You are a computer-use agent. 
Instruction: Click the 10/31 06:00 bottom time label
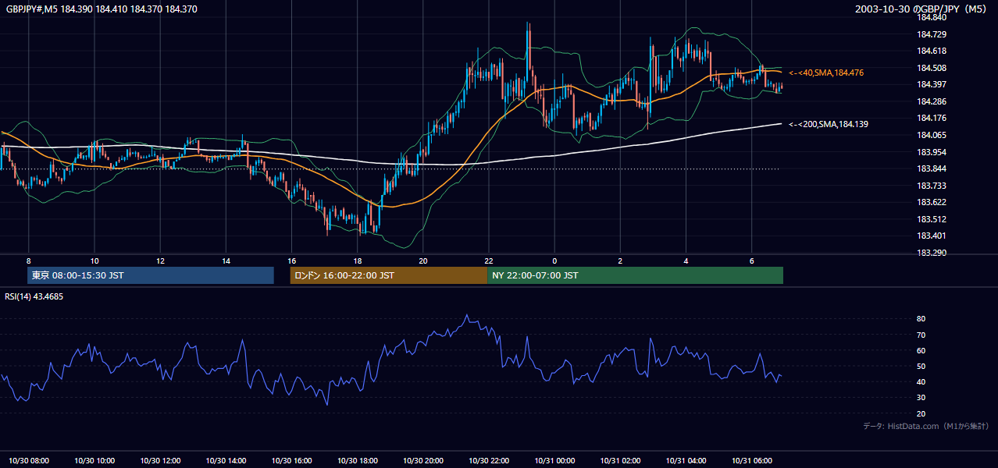point(751,460)
